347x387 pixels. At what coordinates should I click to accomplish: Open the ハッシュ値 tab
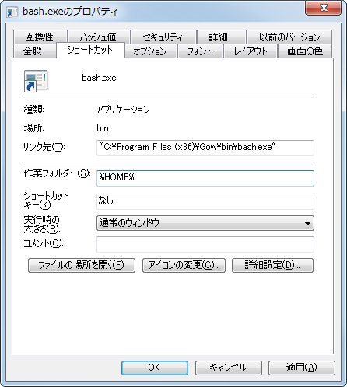99,37
